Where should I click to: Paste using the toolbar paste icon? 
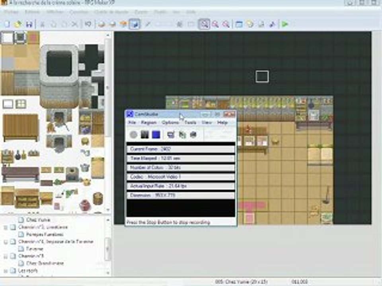(64, 24)
